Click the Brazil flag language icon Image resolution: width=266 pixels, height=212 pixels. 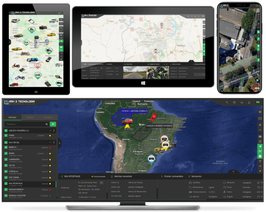point(258,102)
